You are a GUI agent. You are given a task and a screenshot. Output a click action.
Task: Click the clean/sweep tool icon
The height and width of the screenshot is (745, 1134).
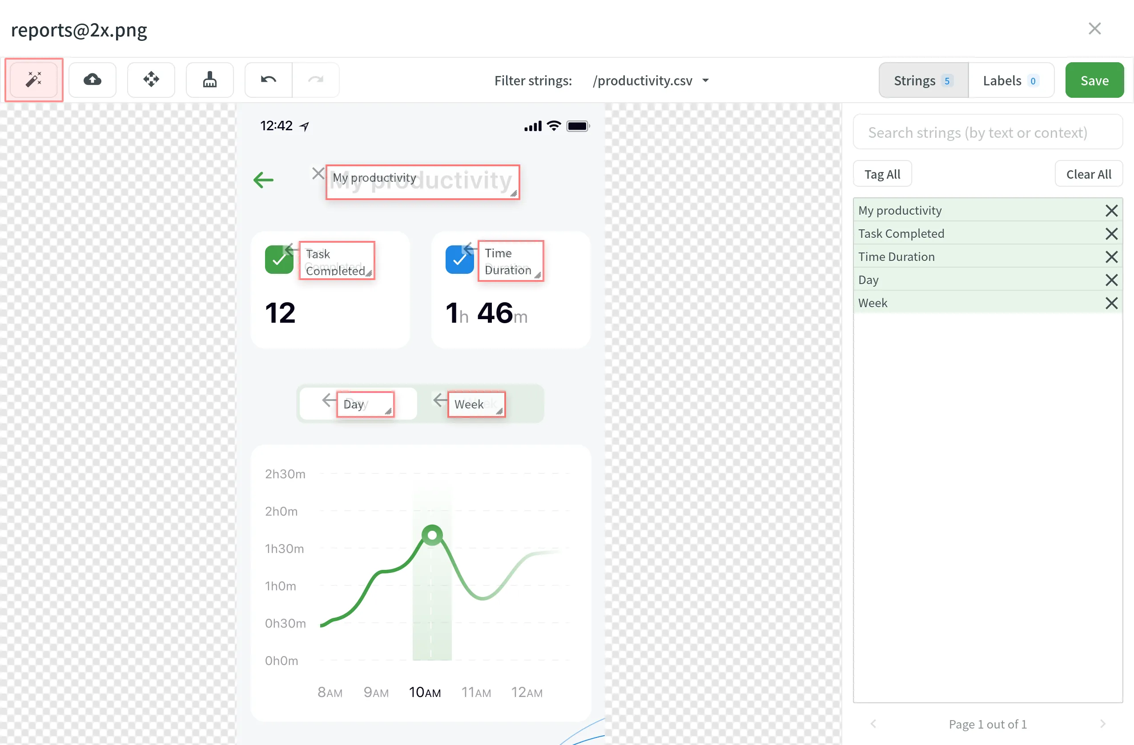(x=209, y=80)
